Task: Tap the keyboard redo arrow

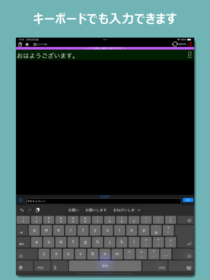Action: 30,210
